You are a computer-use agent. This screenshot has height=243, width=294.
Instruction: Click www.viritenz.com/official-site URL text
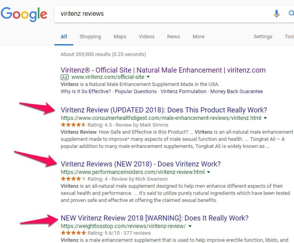click(x=108, y=77)
